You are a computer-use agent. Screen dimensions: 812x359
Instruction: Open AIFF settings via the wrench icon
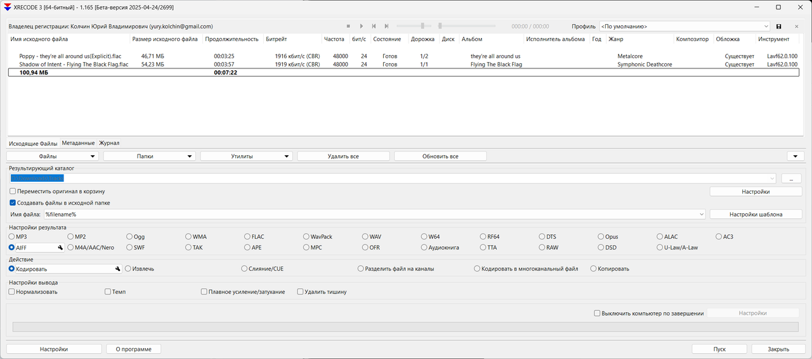tap(61, 248)
